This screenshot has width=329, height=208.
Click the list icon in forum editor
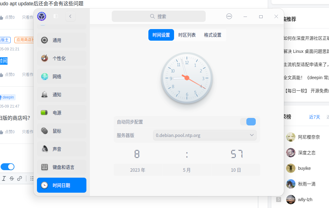tap(32, 178)
